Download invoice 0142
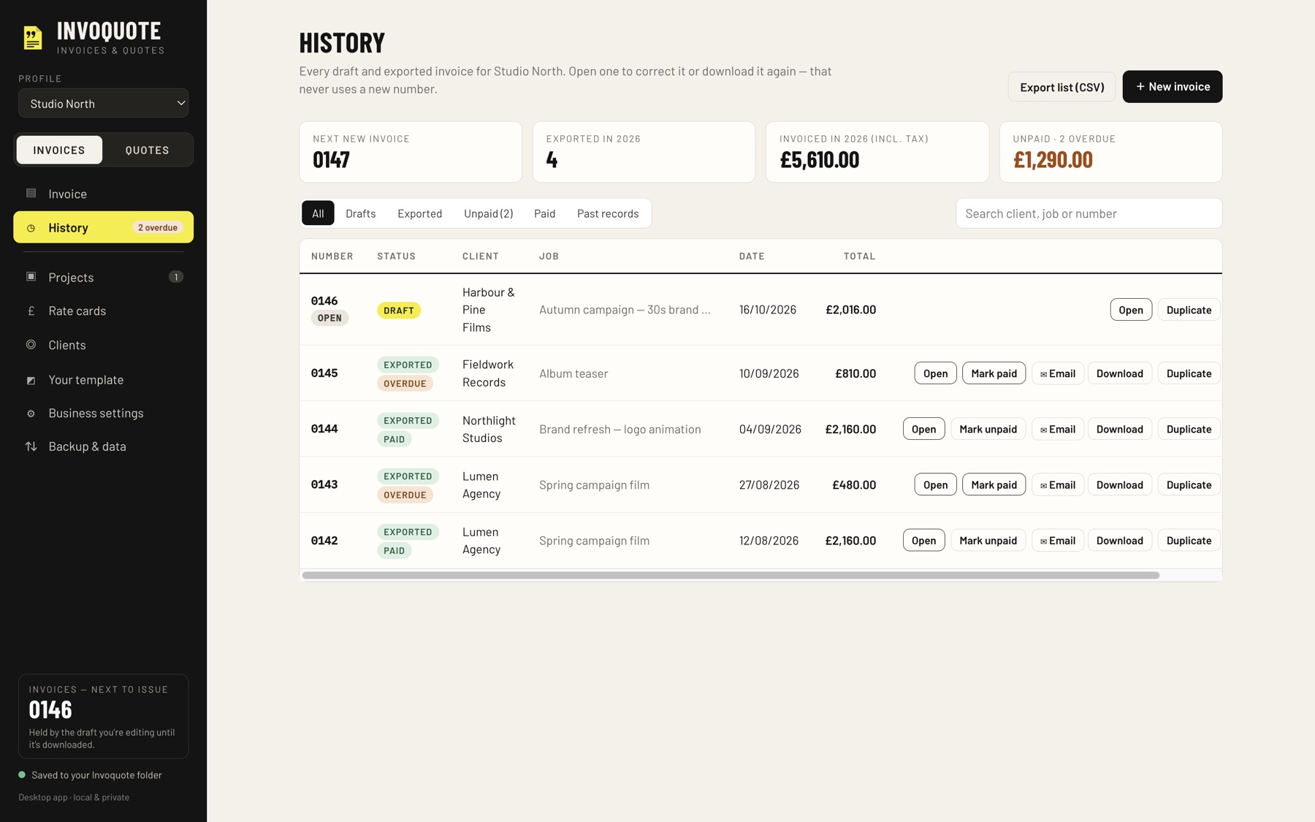This screenshot has width=1315, height=822. 1120,541
